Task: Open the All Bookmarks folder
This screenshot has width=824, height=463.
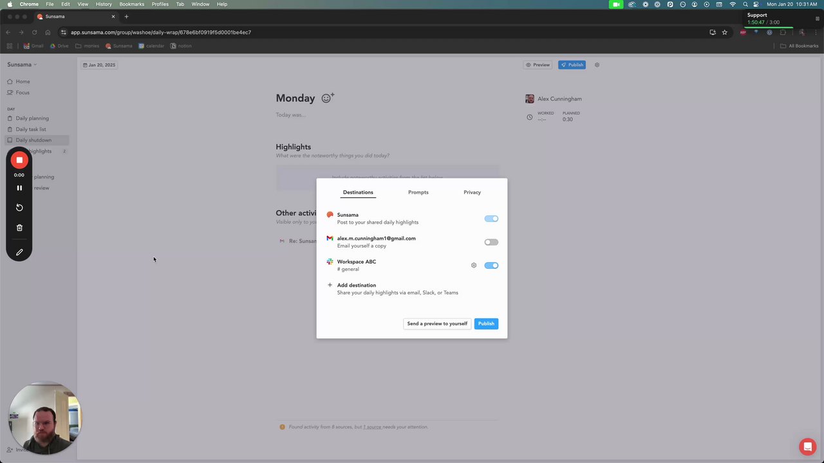Action: click(x=800, y=46)
